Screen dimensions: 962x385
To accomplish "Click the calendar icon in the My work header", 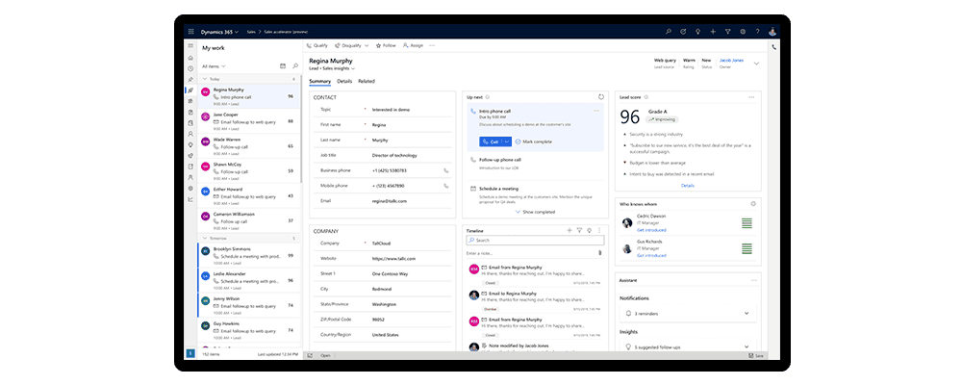I will 282,65.
